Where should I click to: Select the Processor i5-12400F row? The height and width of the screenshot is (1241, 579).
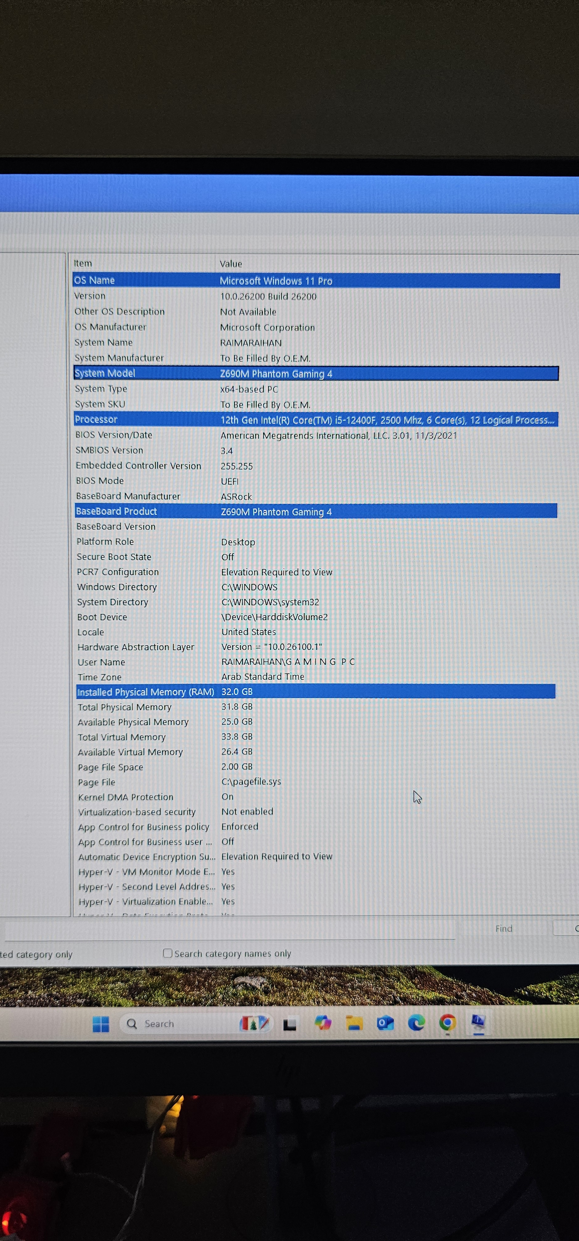(316, 419)
